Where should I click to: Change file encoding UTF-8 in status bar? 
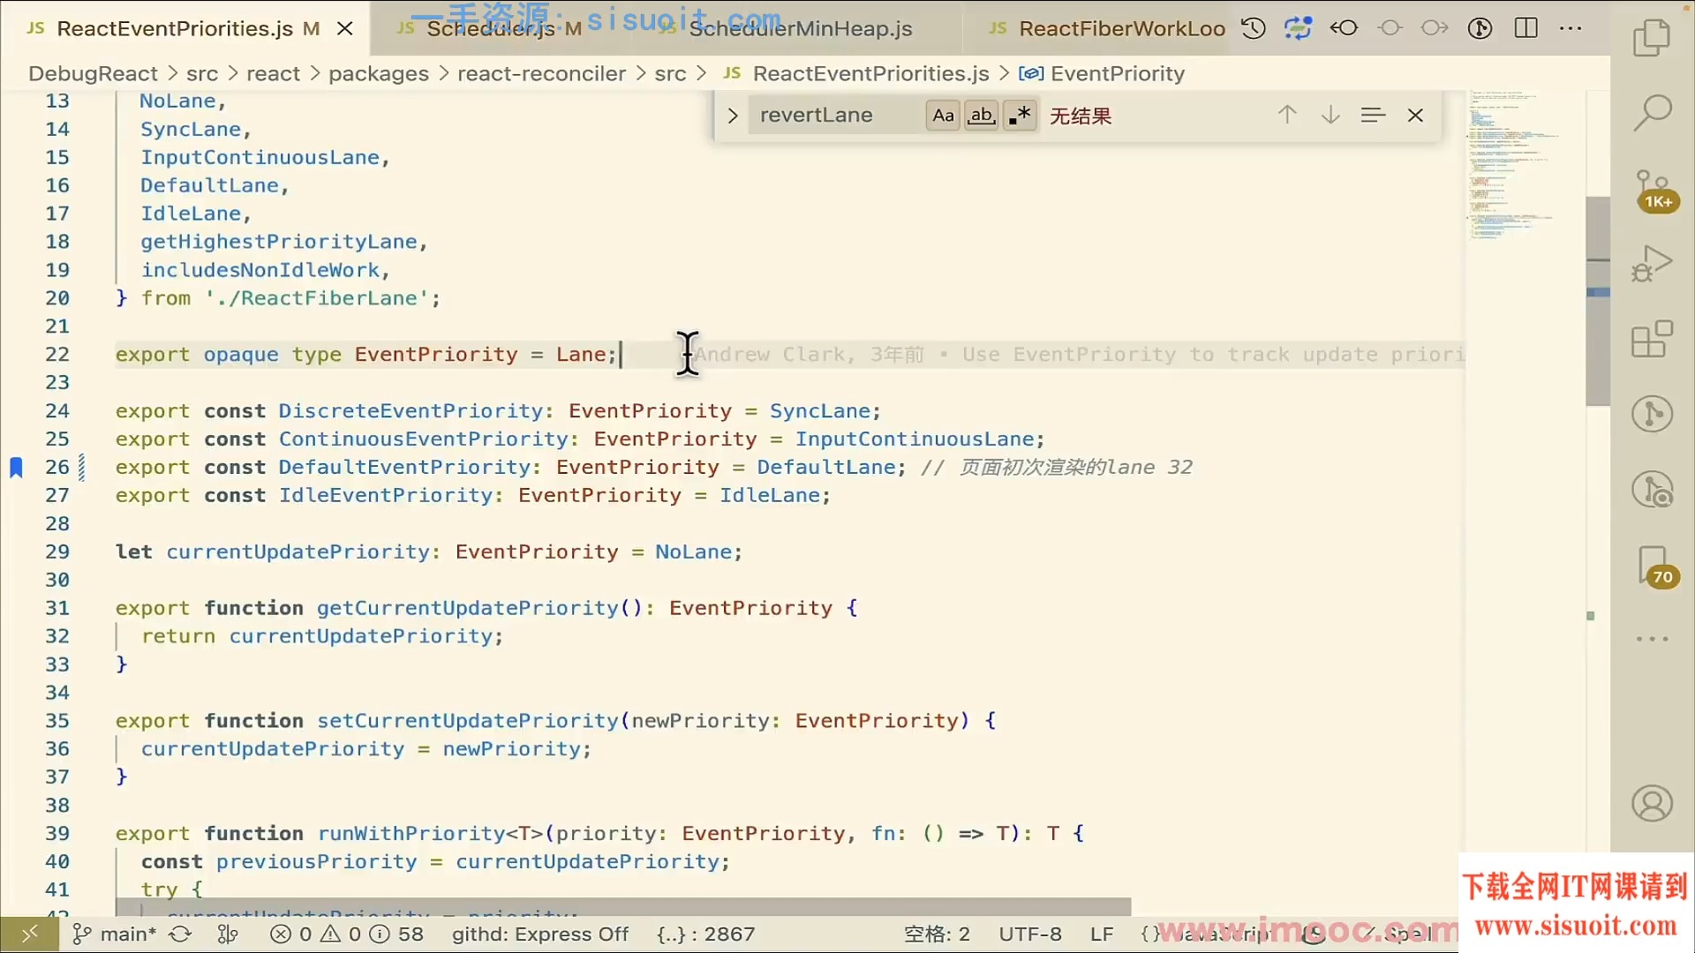pos(1030,934)
